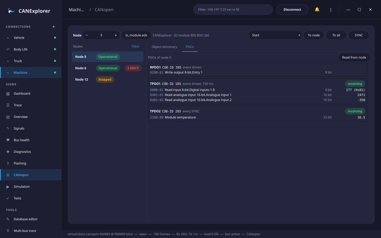This screenshot has height=238, width=381.
Task: Click the Overview icon in sidebar
Action: pyautogui.click(x=8, y=117)
